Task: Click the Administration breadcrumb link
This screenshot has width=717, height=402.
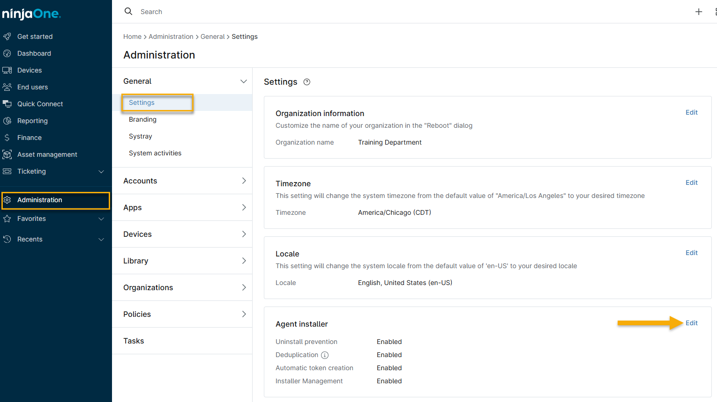Action: pos(171,37)
